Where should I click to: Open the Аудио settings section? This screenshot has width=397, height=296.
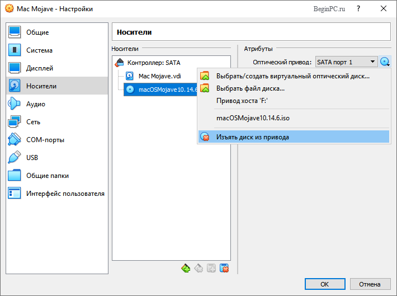click(x=57, y=104)
